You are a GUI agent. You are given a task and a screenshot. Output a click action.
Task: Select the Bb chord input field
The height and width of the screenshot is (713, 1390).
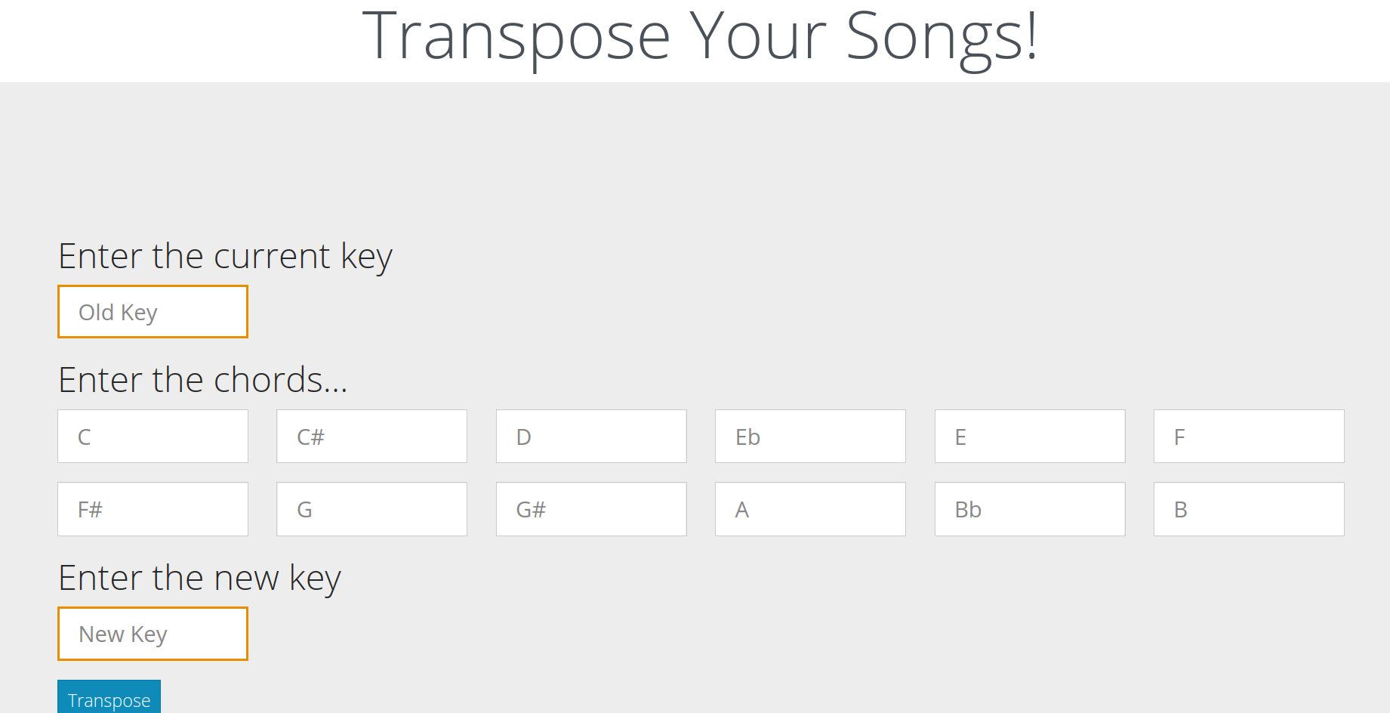[1030, 509]
